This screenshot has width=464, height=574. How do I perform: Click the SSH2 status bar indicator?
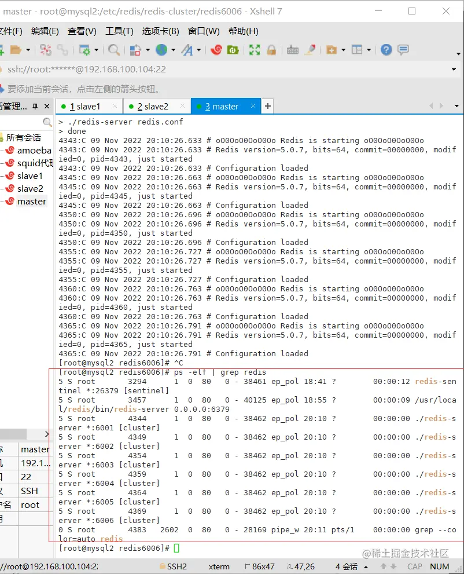pos(174,566)
